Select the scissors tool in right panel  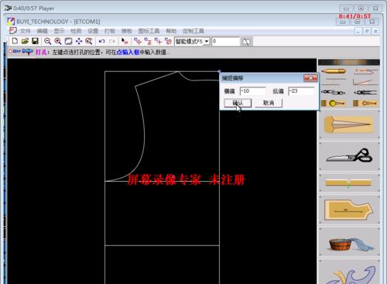[349, 156]
